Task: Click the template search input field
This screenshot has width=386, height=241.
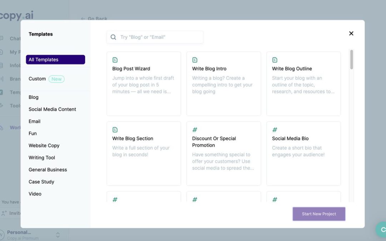Action: [x=155, y=37]
